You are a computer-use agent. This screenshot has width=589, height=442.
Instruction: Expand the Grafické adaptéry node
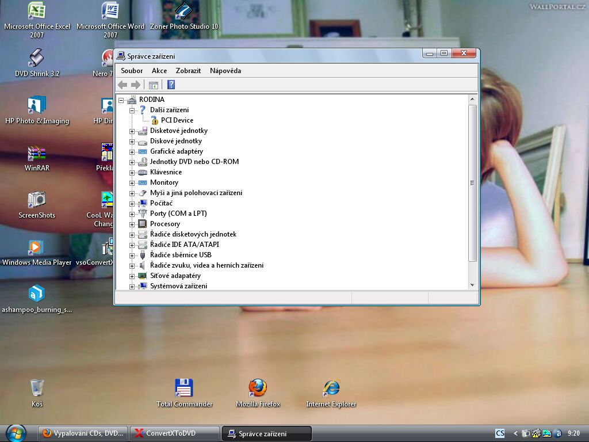coord(132,152)
